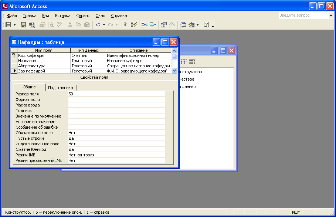This screenshot has width=336, height=217.
Task: Open the help question box dropdown arrow
Action: tap(331, 16)
